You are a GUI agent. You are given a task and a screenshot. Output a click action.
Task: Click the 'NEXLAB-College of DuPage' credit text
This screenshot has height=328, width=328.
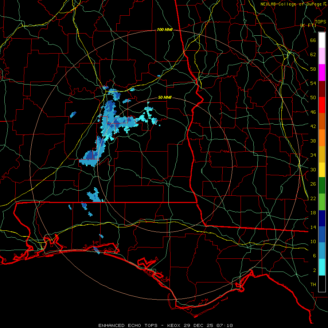coord(291,4)
